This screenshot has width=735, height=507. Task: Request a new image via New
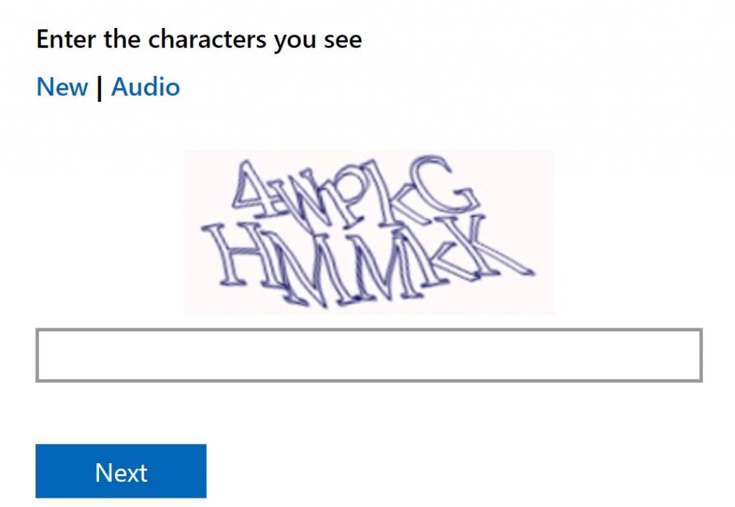click(62, 87)
